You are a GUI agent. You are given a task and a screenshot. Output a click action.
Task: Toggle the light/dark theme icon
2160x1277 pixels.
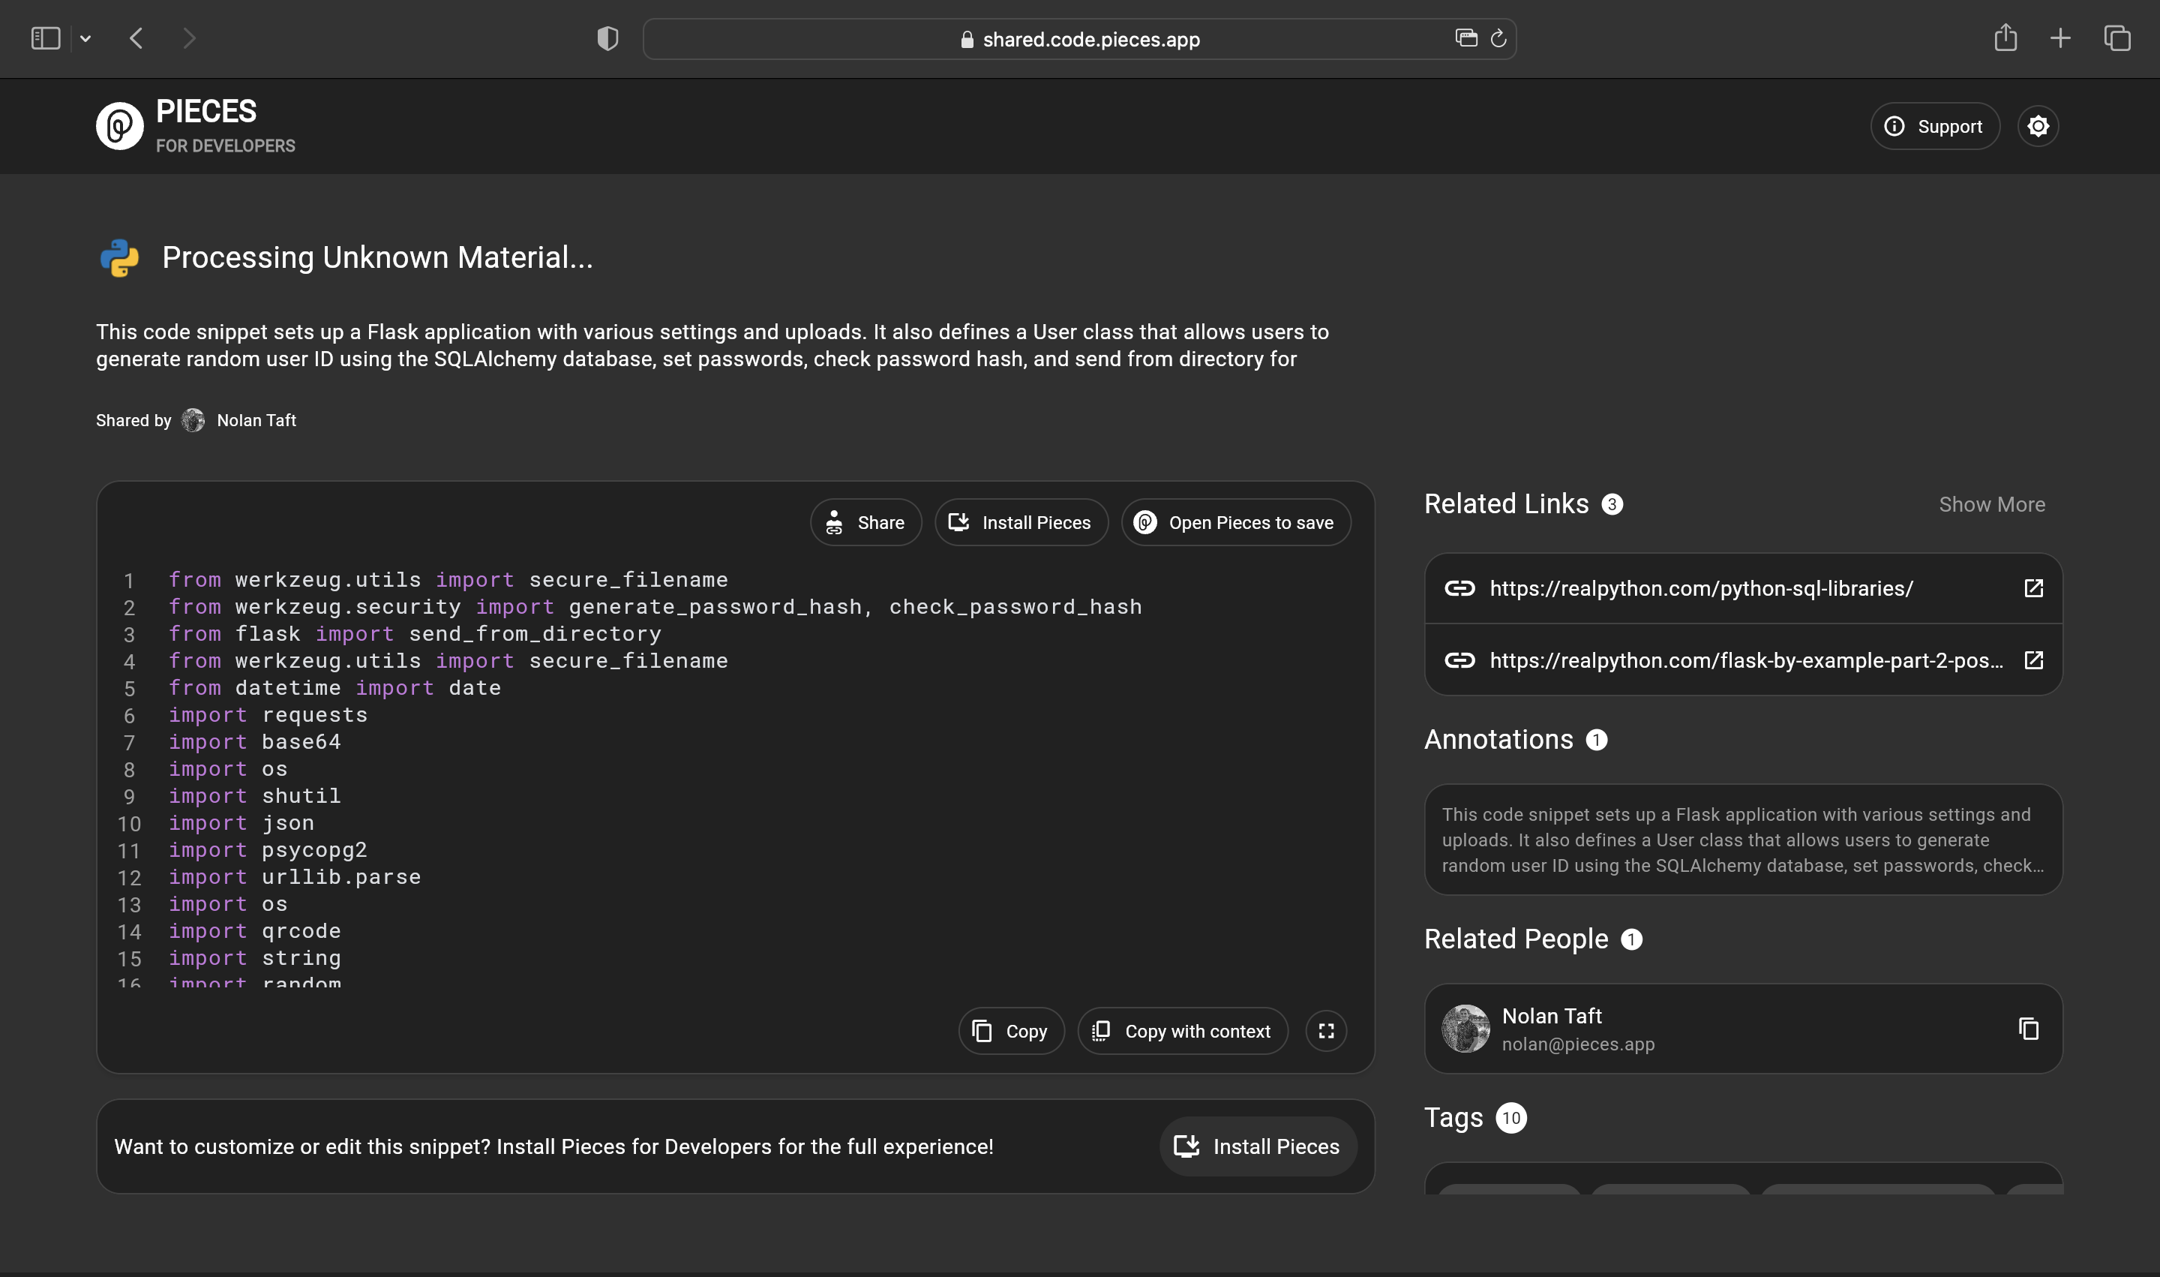coord(2038,127)
